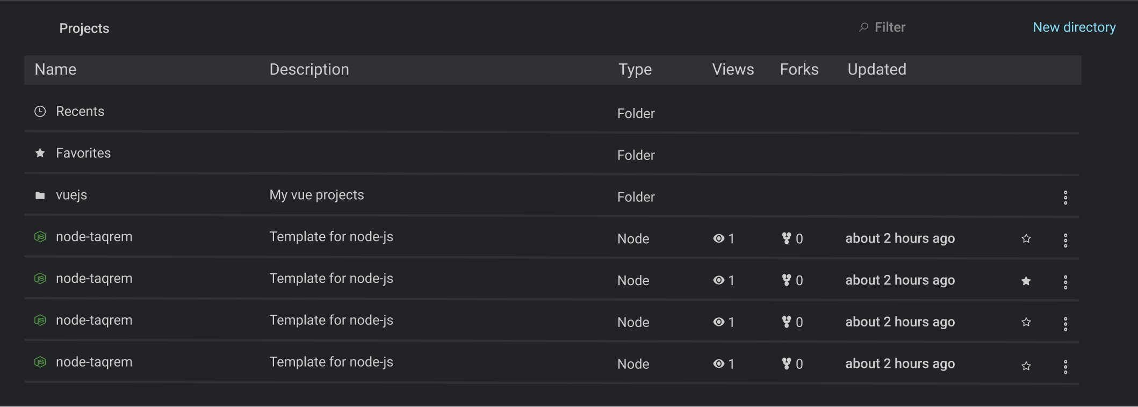
Task: Click the New directory link
Action: click(1074, 27)
